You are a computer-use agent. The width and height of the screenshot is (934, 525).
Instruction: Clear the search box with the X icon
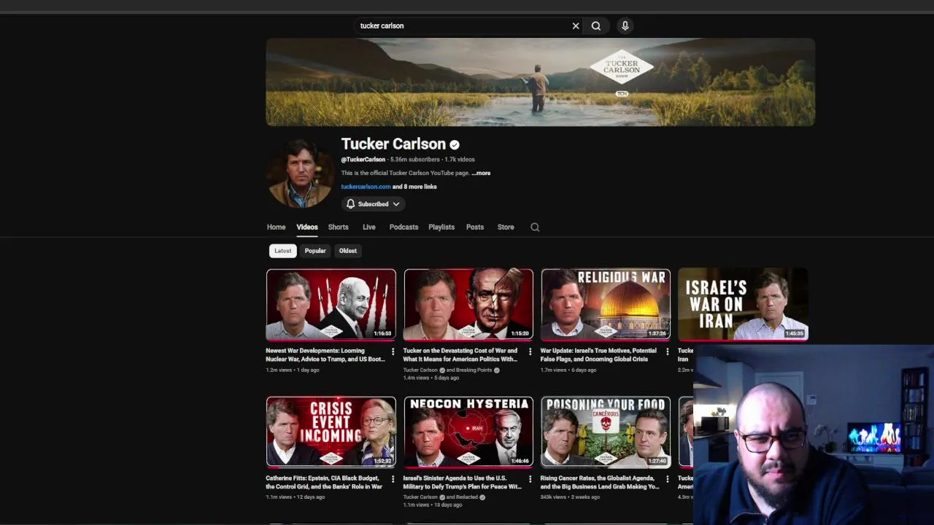click(576, 26)
